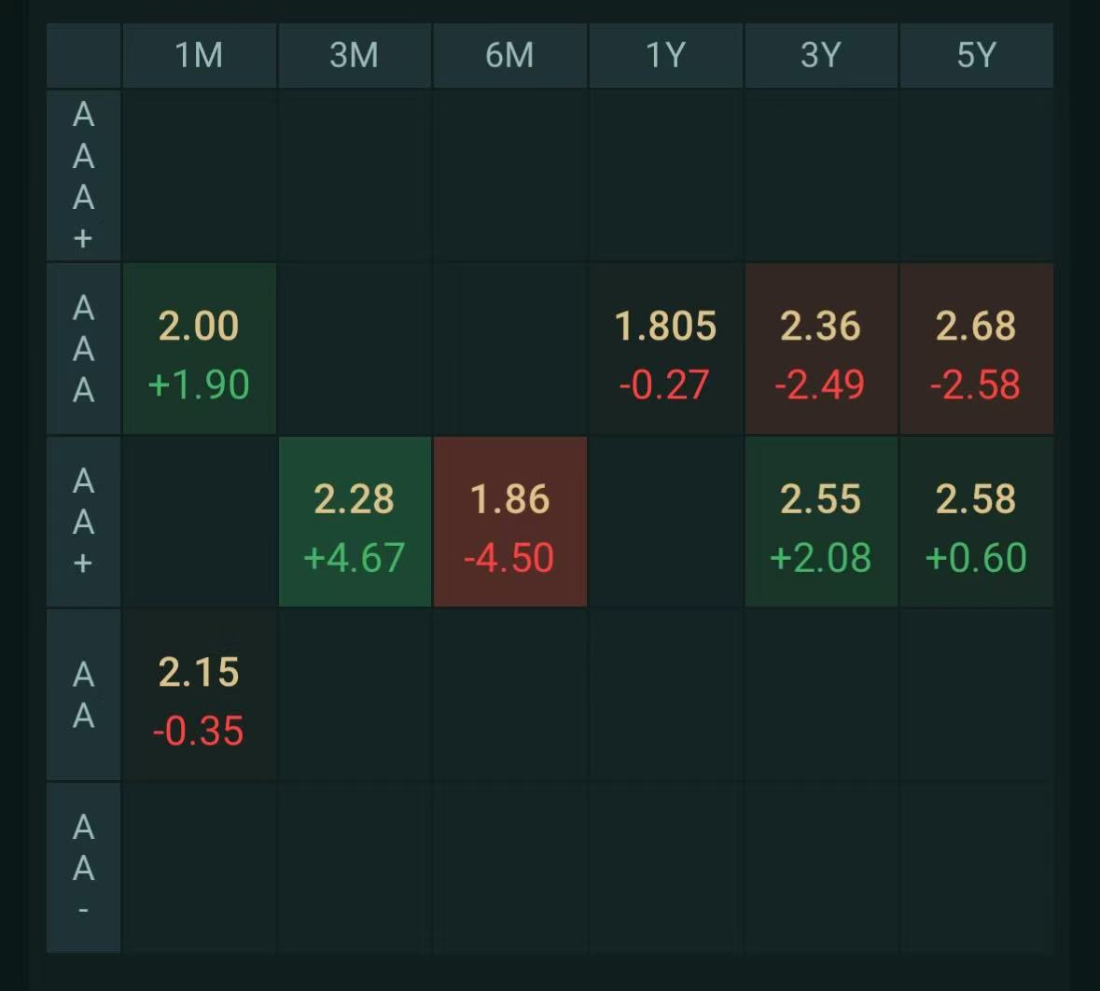Image resolution: width=1100 pixels, height=991 pixels.
Task: Select the 3Y column header
Action: (x=821, y=55)
